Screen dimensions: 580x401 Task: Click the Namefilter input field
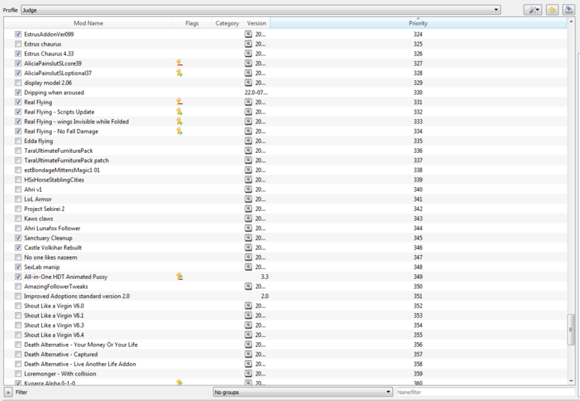[486, 393]
